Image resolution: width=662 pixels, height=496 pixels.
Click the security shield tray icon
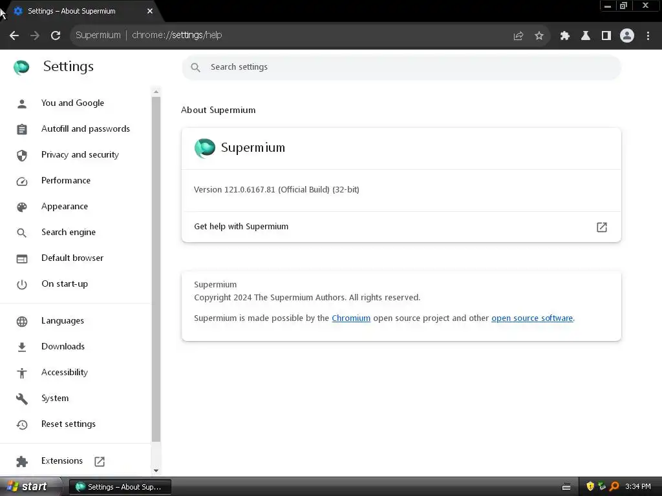(590, 487)
